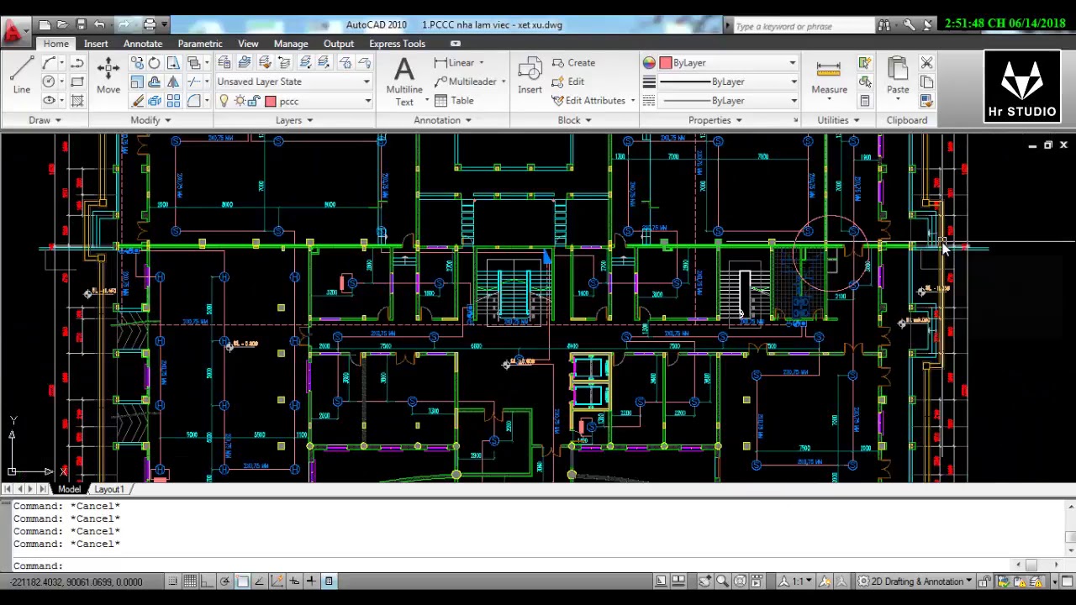The image size is (1076, 605).
Task: Switch to the Annotate ribbon tab
Action: (143, 44)
